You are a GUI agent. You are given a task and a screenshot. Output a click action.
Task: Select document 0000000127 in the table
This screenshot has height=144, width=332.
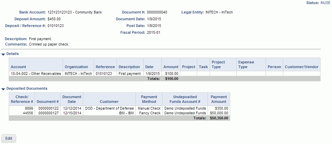48,113
